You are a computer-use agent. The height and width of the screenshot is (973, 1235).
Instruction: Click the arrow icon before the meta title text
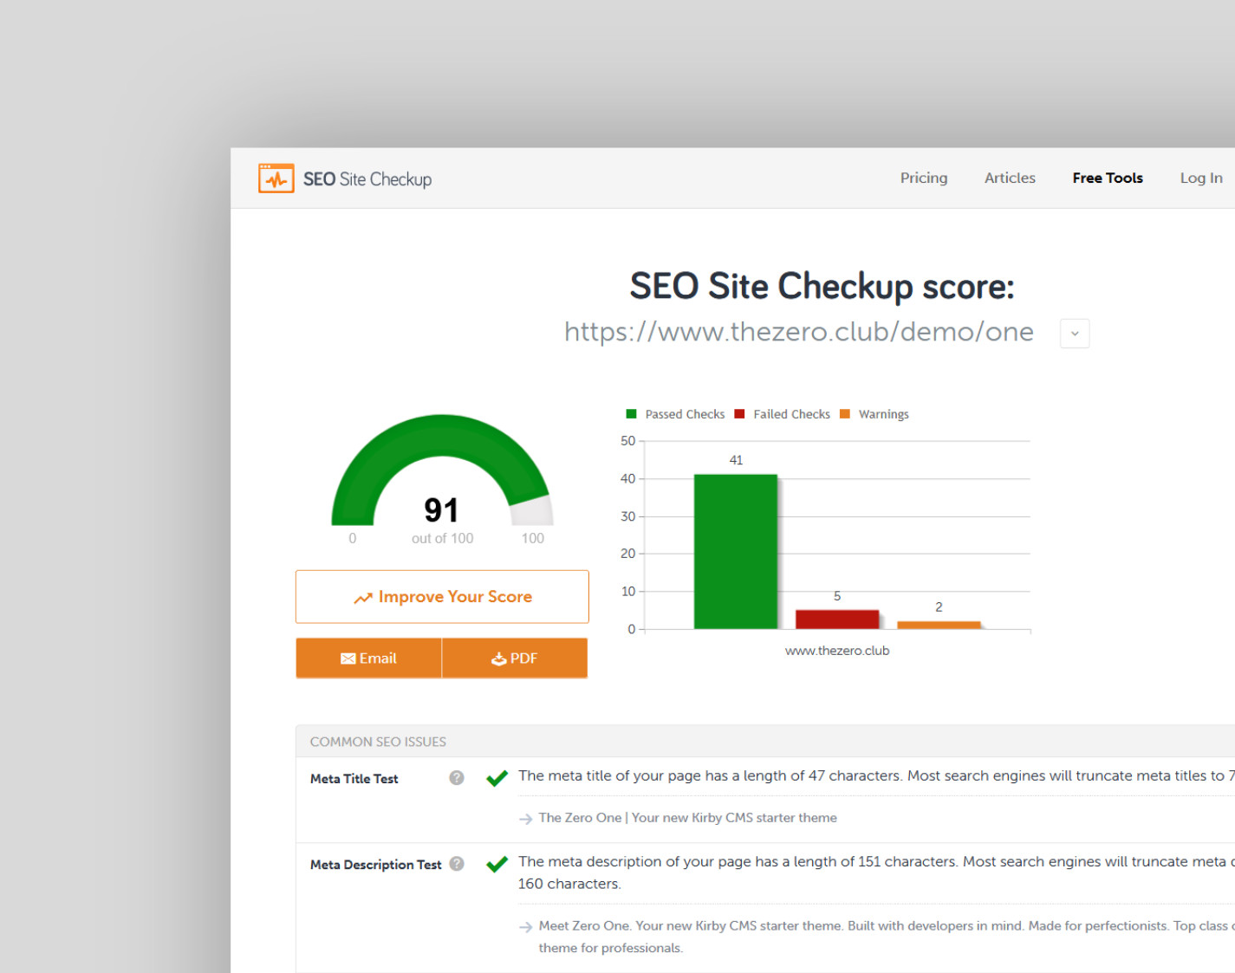525,819
